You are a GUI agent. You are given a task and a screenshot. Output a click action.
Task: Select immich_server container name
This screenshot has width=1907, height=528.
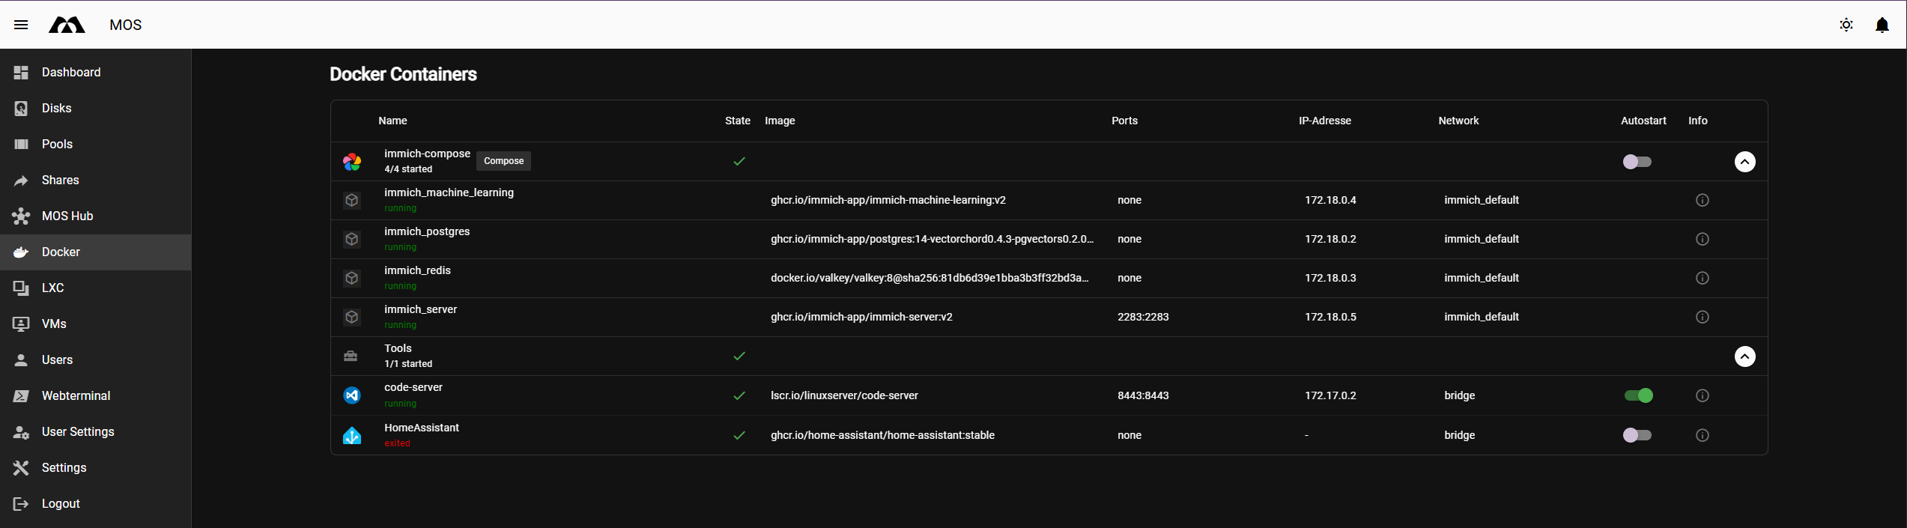pos(420,309)
